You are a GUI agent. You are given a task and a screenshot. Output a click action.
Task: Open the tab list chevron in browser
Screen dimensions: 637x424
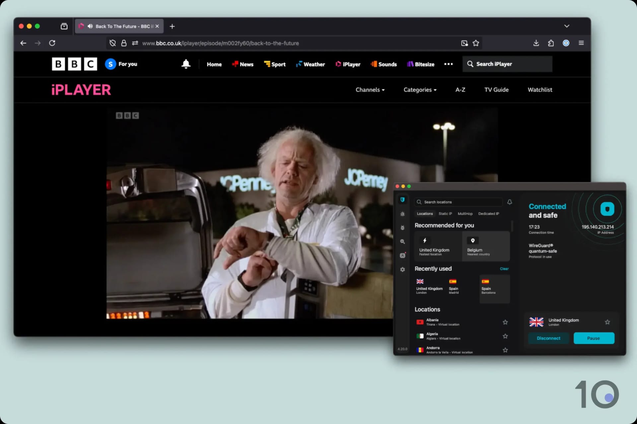(x=567, y=26)
